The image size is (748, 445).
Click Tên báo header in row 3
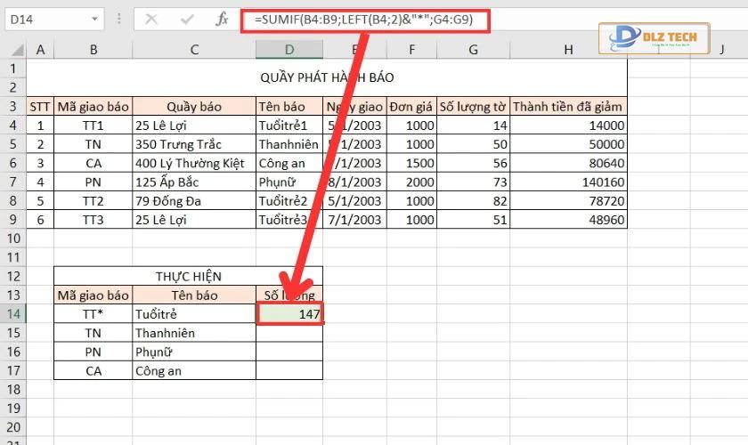tap(289, 107)
